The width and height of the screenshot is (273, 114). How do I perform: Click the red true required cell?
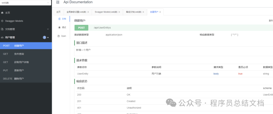[240, 74]
